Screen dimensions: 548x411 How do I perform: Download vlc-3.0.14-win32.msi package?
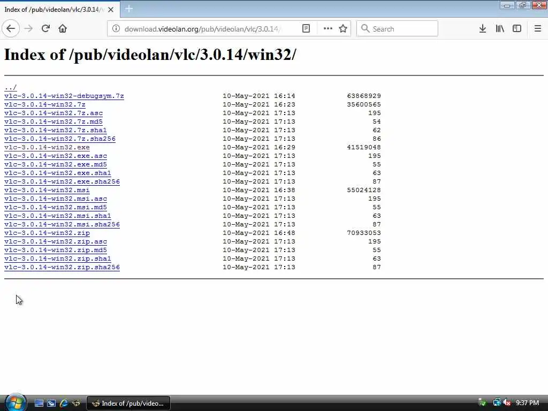[x=47, y=190]
